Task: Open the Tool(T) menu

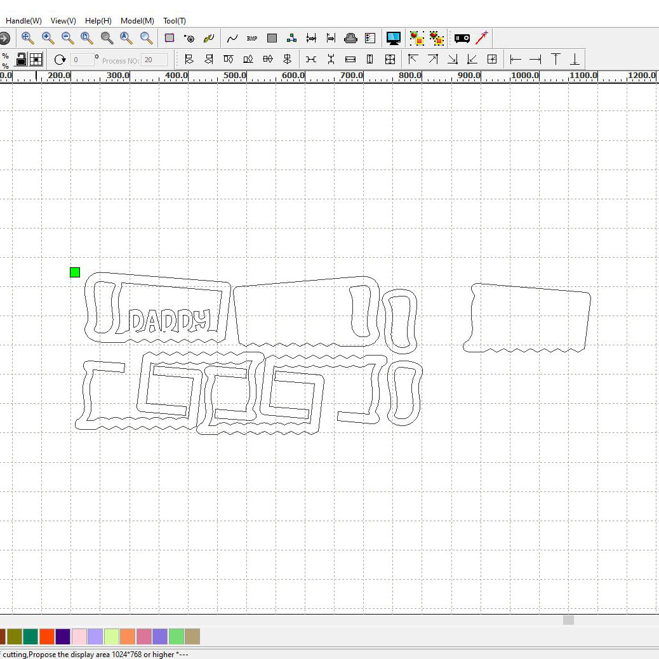Action: coord(175,21)
